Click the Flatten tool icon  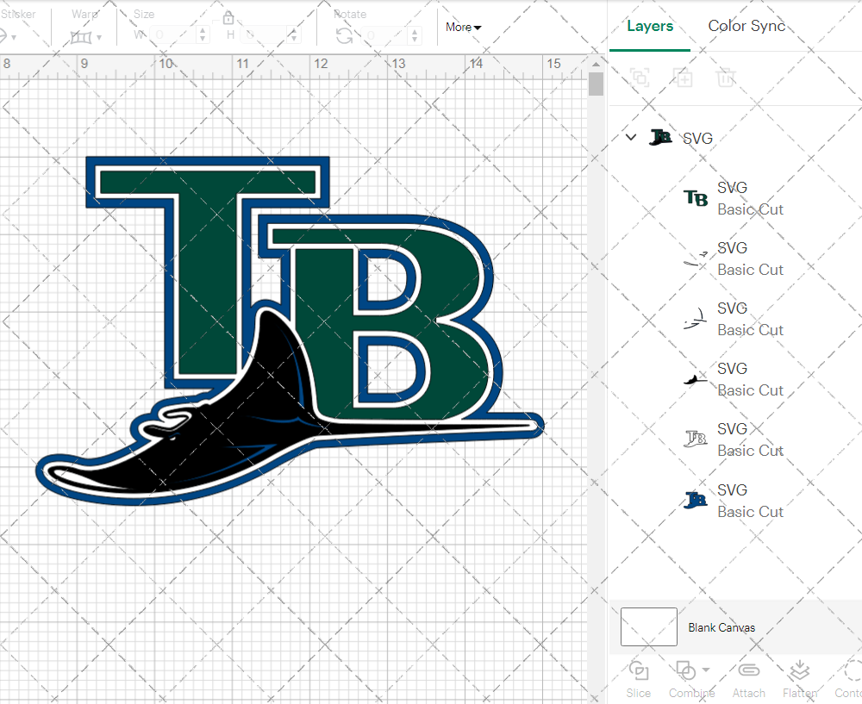(799, 671)
